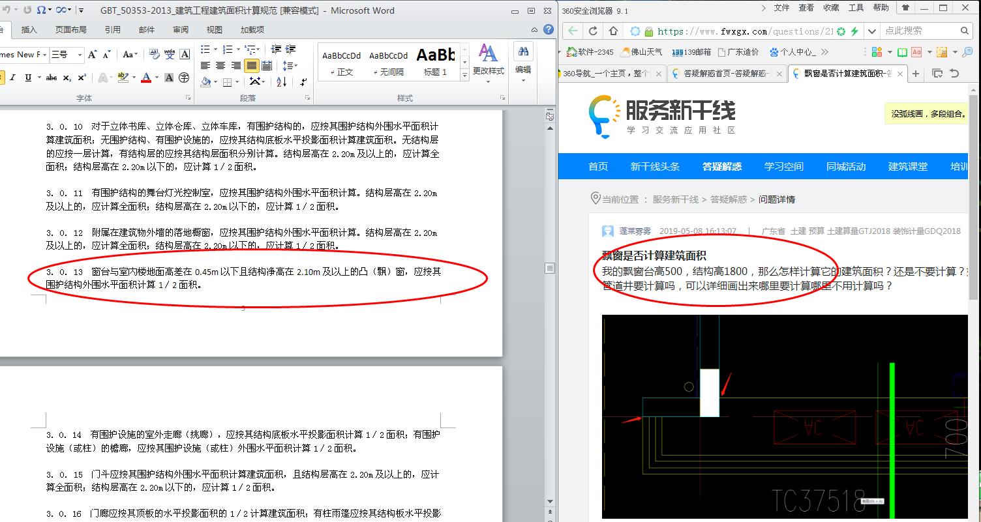This screenshot has height=522, width=981.
Task: Toggle italic formatting in Word
Action: (x=14, y=78)
